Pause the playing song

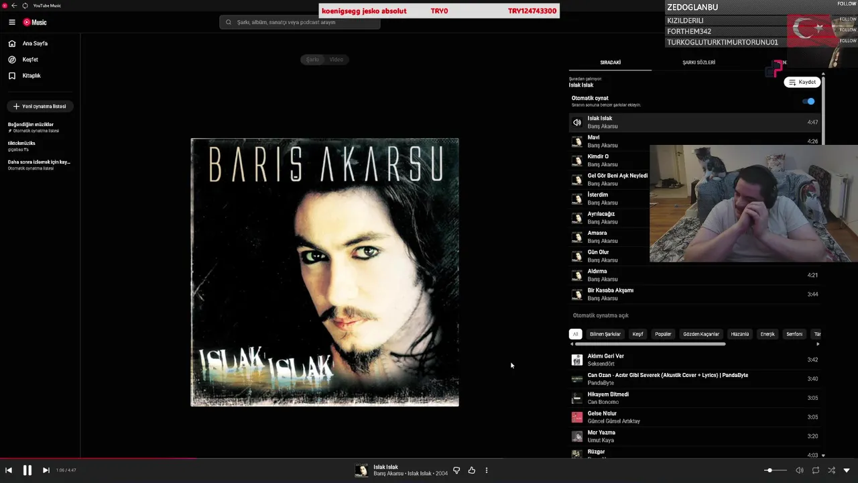[x=27, y=470]
